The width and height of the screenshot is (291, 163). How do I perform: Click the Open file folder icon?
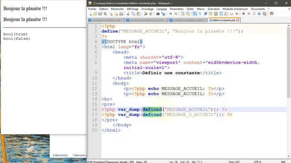pos(95,14)
